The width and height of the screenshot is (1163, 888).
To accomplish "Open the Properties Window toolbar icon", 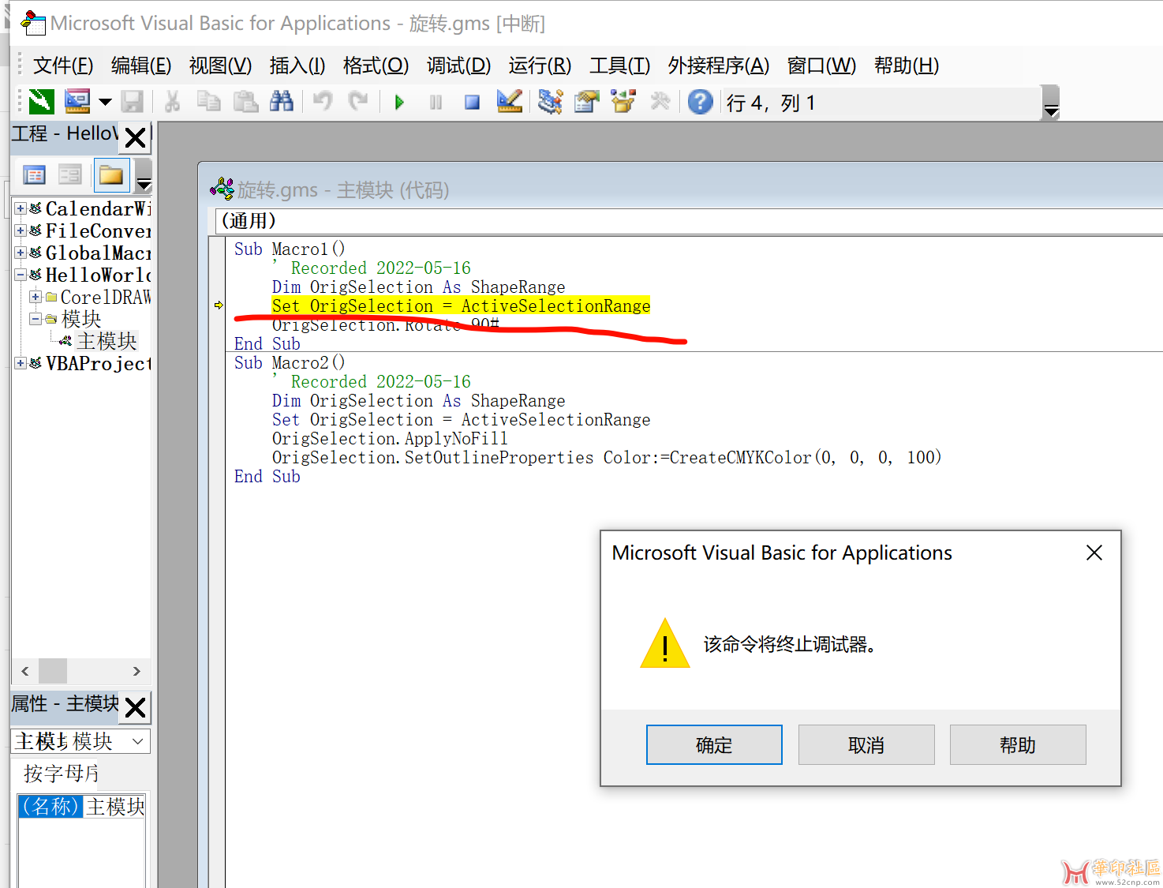I will (x=586, y=102).
